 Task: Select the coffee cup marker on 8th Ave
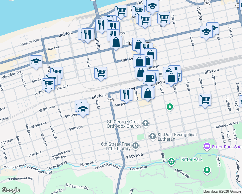pyautogui.click(x=149, y=79)
